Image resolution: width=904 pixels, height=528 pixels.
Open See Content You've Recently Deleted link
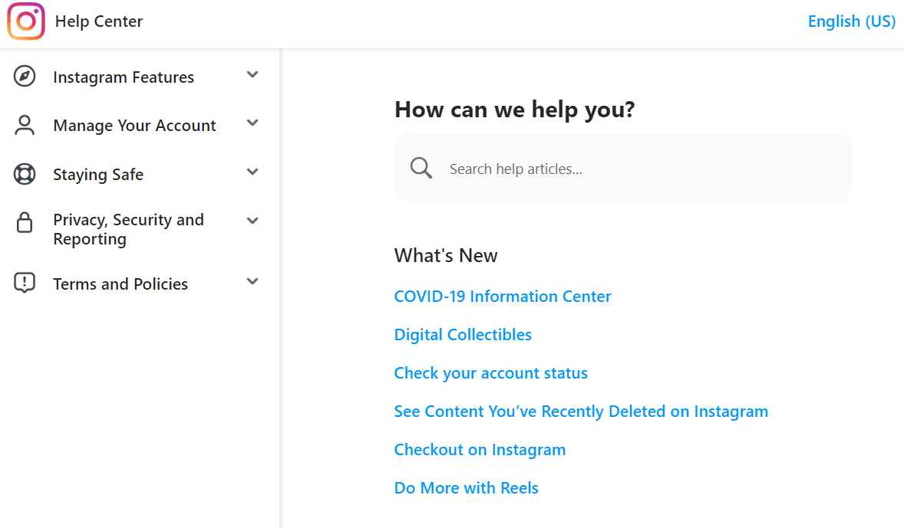581,411
